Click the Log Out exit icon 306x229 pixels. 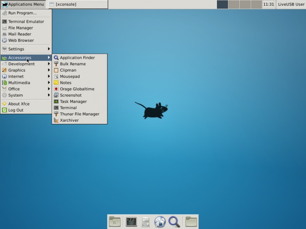coord(4,110)
